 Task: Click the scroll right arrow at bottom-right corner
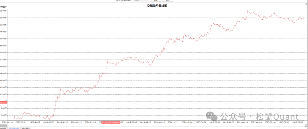306,125
